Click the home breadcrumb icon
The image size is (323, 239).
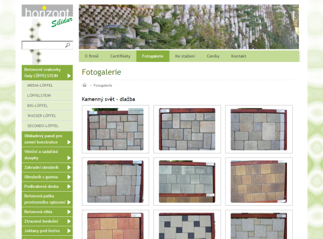(x=85, y=85)
